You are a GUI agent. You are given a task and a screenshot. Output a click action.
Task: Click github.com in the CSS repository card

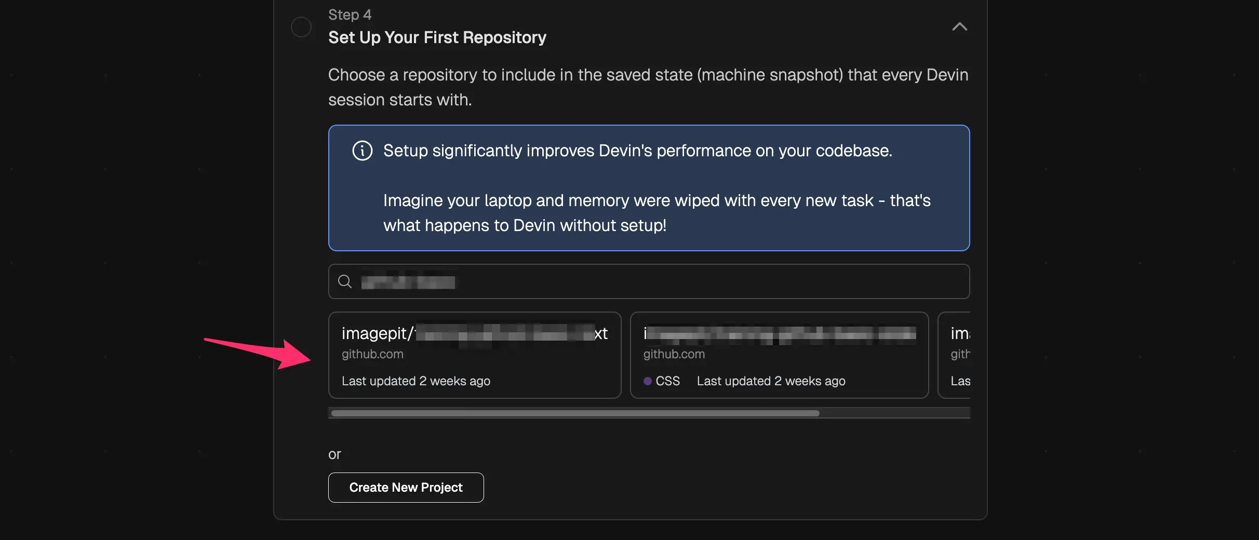point(674,354)
